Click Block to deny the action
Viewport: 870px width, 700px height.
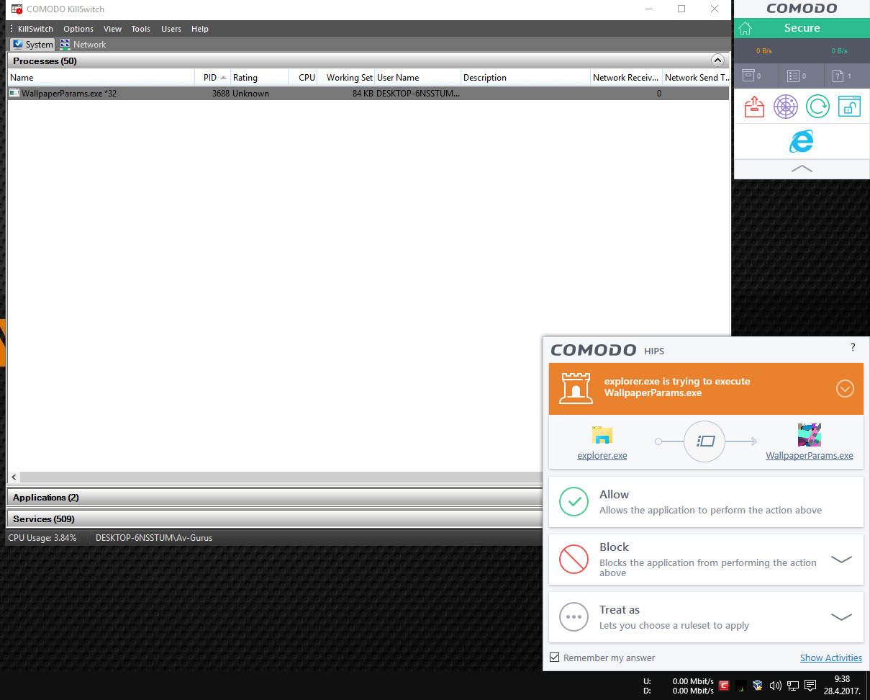[706, 560]
